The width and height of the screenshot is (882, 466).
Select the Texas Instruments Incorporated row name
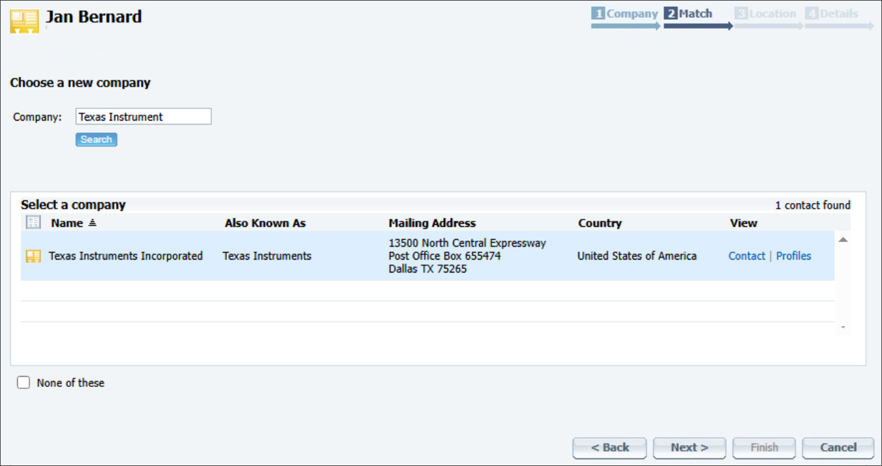pyautogui.click(x=125, y=256)
